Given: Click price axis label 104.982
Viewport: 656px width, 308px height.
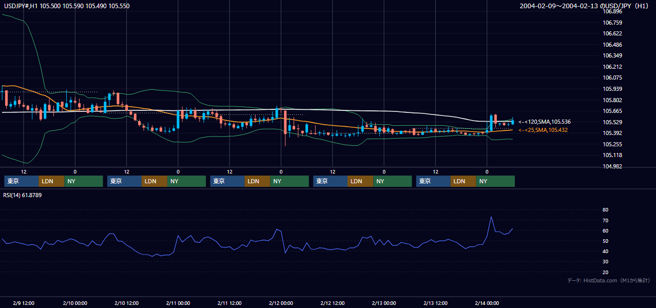Looking at the screenshot, I should (612, 166).
